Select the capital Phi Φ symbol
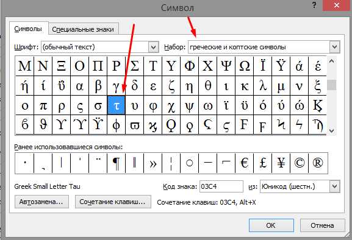352x240 pixels. click(190, 66)
